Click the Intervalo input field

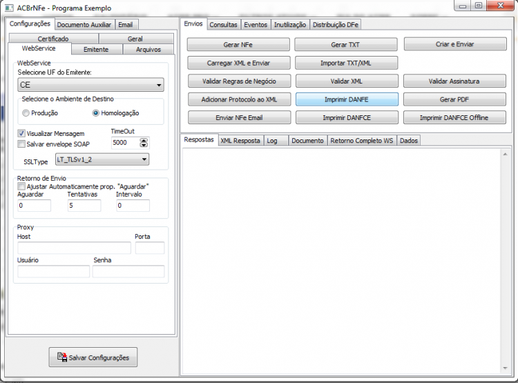click(x=133, y=206)
